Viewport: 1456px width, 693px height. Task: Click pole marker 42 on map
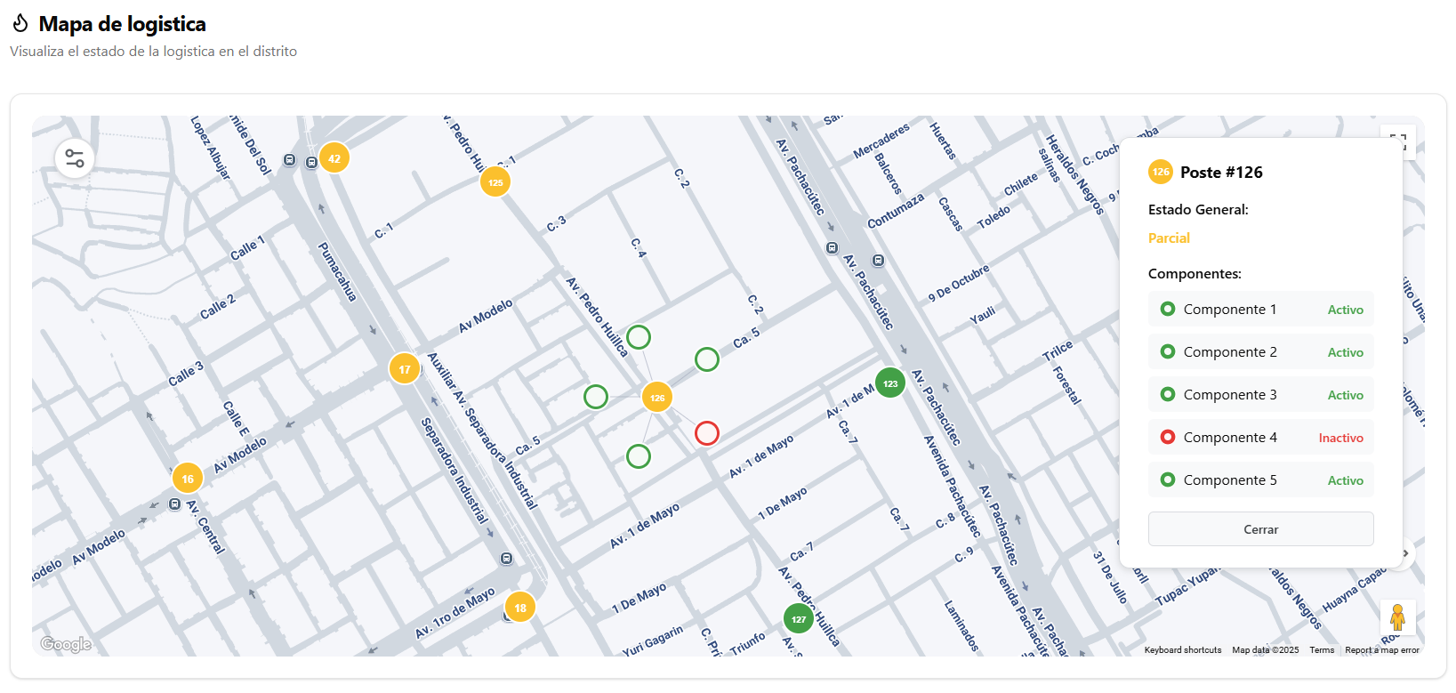tap(334, 158)
